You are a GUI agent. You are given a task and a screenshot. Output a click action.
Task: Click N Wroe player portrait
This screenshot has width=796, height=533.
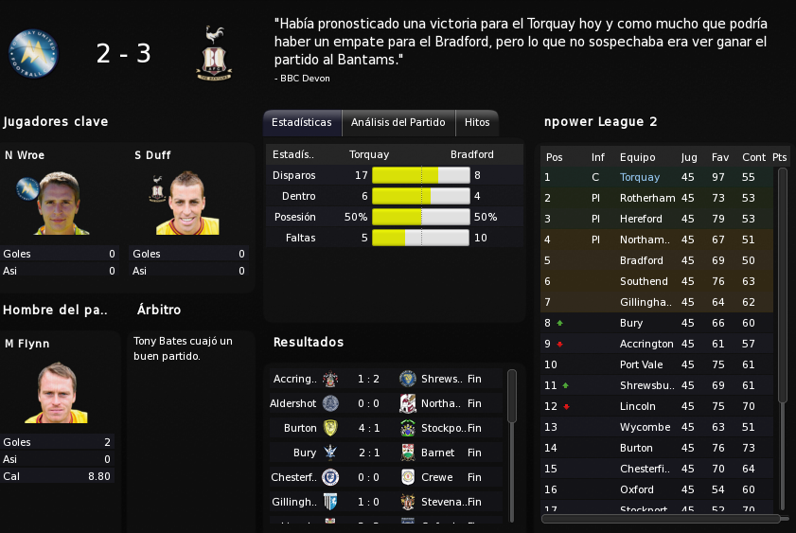(x=61, y=203)
